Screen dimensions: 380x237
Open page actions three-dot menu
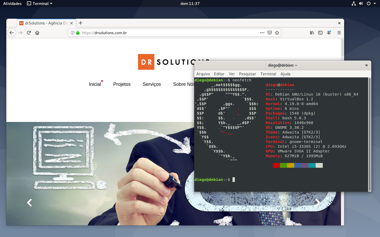[262, 33]
